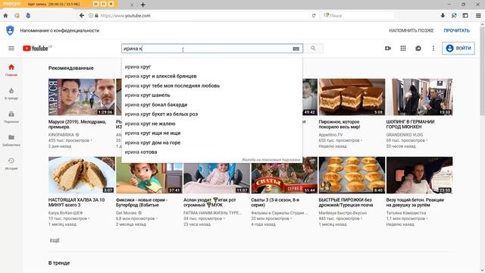Image resolution: width=485 pixels, height=273 pixels.
Task: Open the БЫСТРЫЕ ПИРОЖКИ video thumbnail
Action: (352, 175)
